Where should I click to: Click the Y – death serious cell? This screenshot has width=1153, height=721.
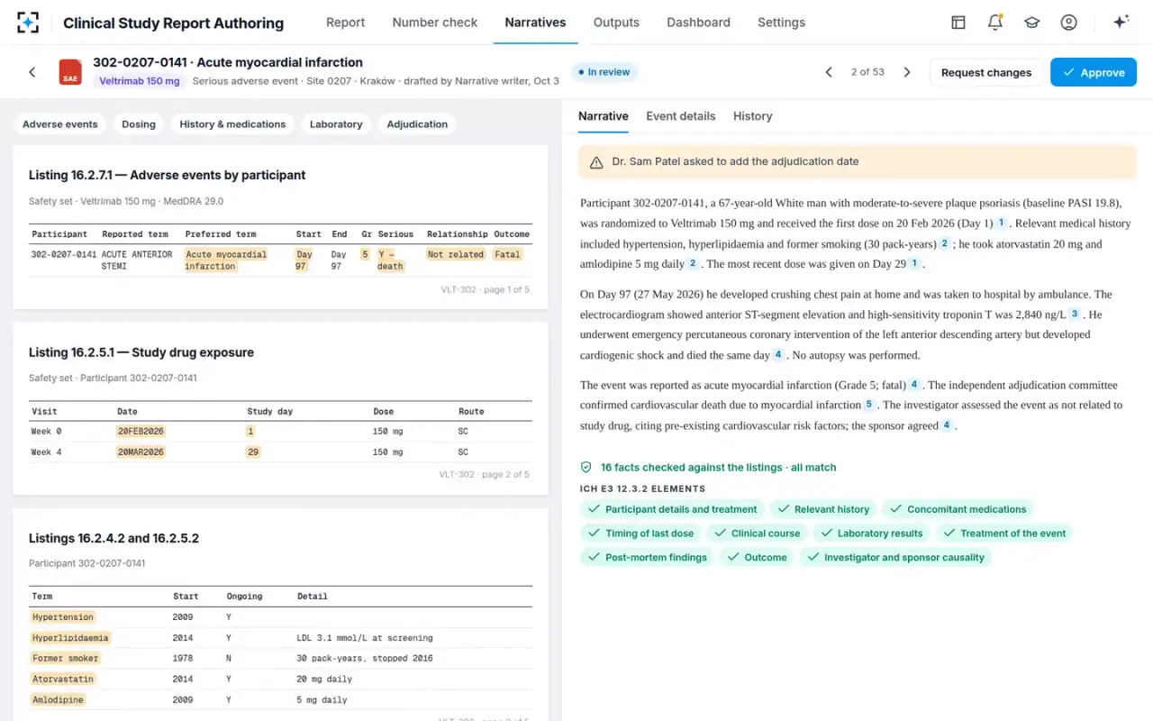pyautogui.click(x=391, y=260)
